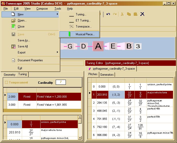Click the Tonescape application icon in title bar
Viewport: 177px width, 143px height.
click(x=3, y=4)
